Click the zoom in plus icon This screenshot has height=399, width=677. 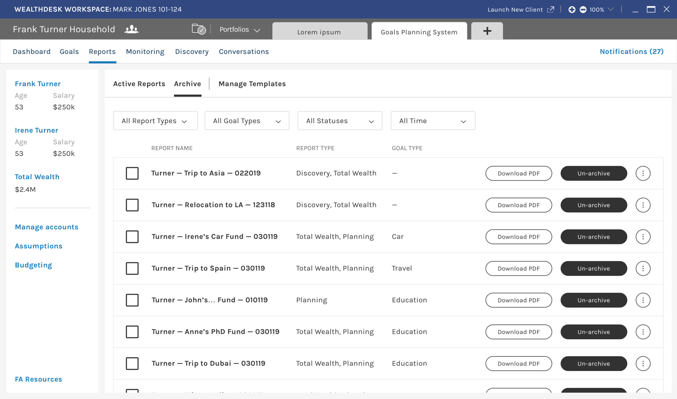click(x=572, y=10)
